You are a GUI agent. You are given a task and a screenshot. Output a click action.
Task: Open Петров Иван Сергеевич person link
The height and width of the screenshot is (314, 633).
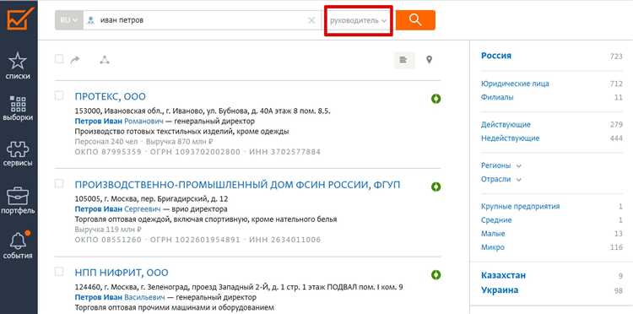(x=118, y=209)
